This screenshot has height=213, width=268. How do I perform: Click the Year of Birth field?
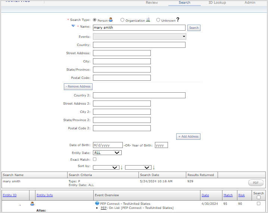tap(161, 145)
